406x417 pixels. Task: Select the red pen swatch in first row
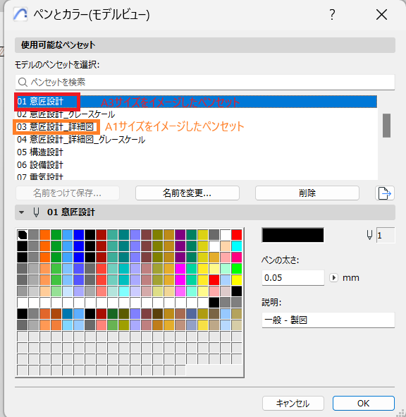tap(236, 235)
